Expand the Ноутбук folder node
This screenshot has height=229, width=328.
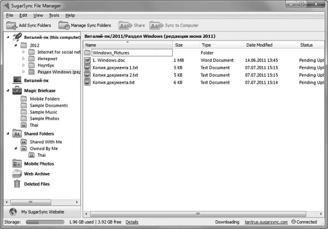coord(24,65)
